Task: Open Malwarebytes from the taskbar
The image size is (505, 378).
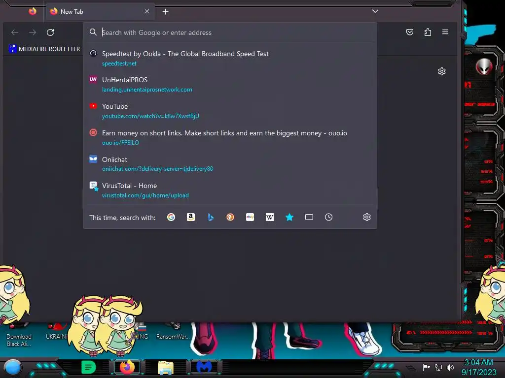Action: pos(204,367)
